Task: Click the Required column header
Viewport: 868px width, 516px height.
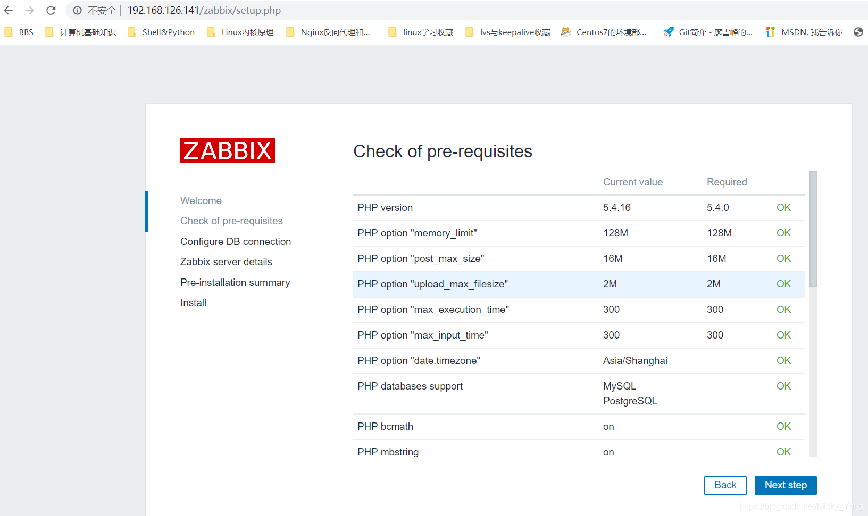Action: coord(727,182)
